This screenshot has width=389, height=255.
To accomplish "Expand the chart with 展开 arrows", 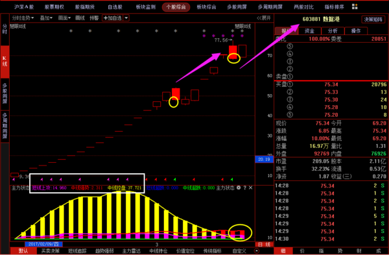I will click(264, 18).
